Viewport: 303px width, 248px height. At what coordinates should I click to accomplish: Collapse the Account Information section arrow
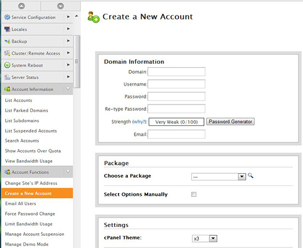click(68, 89)
